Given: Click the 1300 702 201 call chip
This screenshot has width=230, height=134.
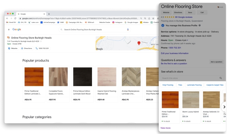Looking at the screenshot, I should click(x=42, y=48).
